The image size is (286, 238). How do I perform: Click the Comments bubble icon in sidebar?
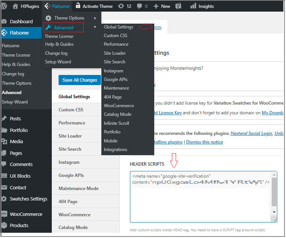4,164
